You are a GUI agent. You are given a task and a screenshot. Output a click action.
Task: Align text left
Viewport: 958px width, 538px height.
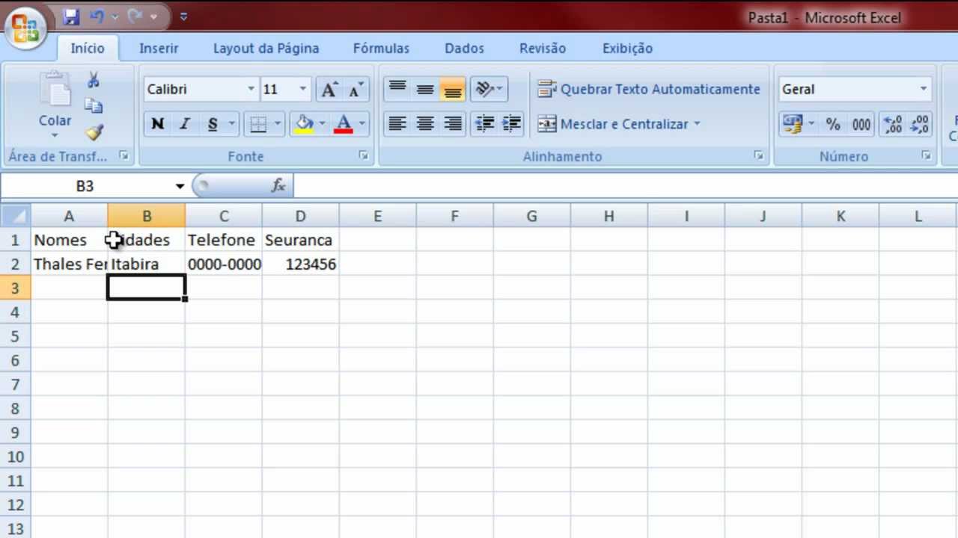(x=397, y=124)
